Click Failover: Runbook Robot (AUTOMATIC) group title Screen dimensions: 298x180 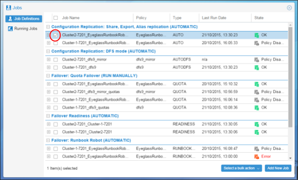[x=91, y=140]
